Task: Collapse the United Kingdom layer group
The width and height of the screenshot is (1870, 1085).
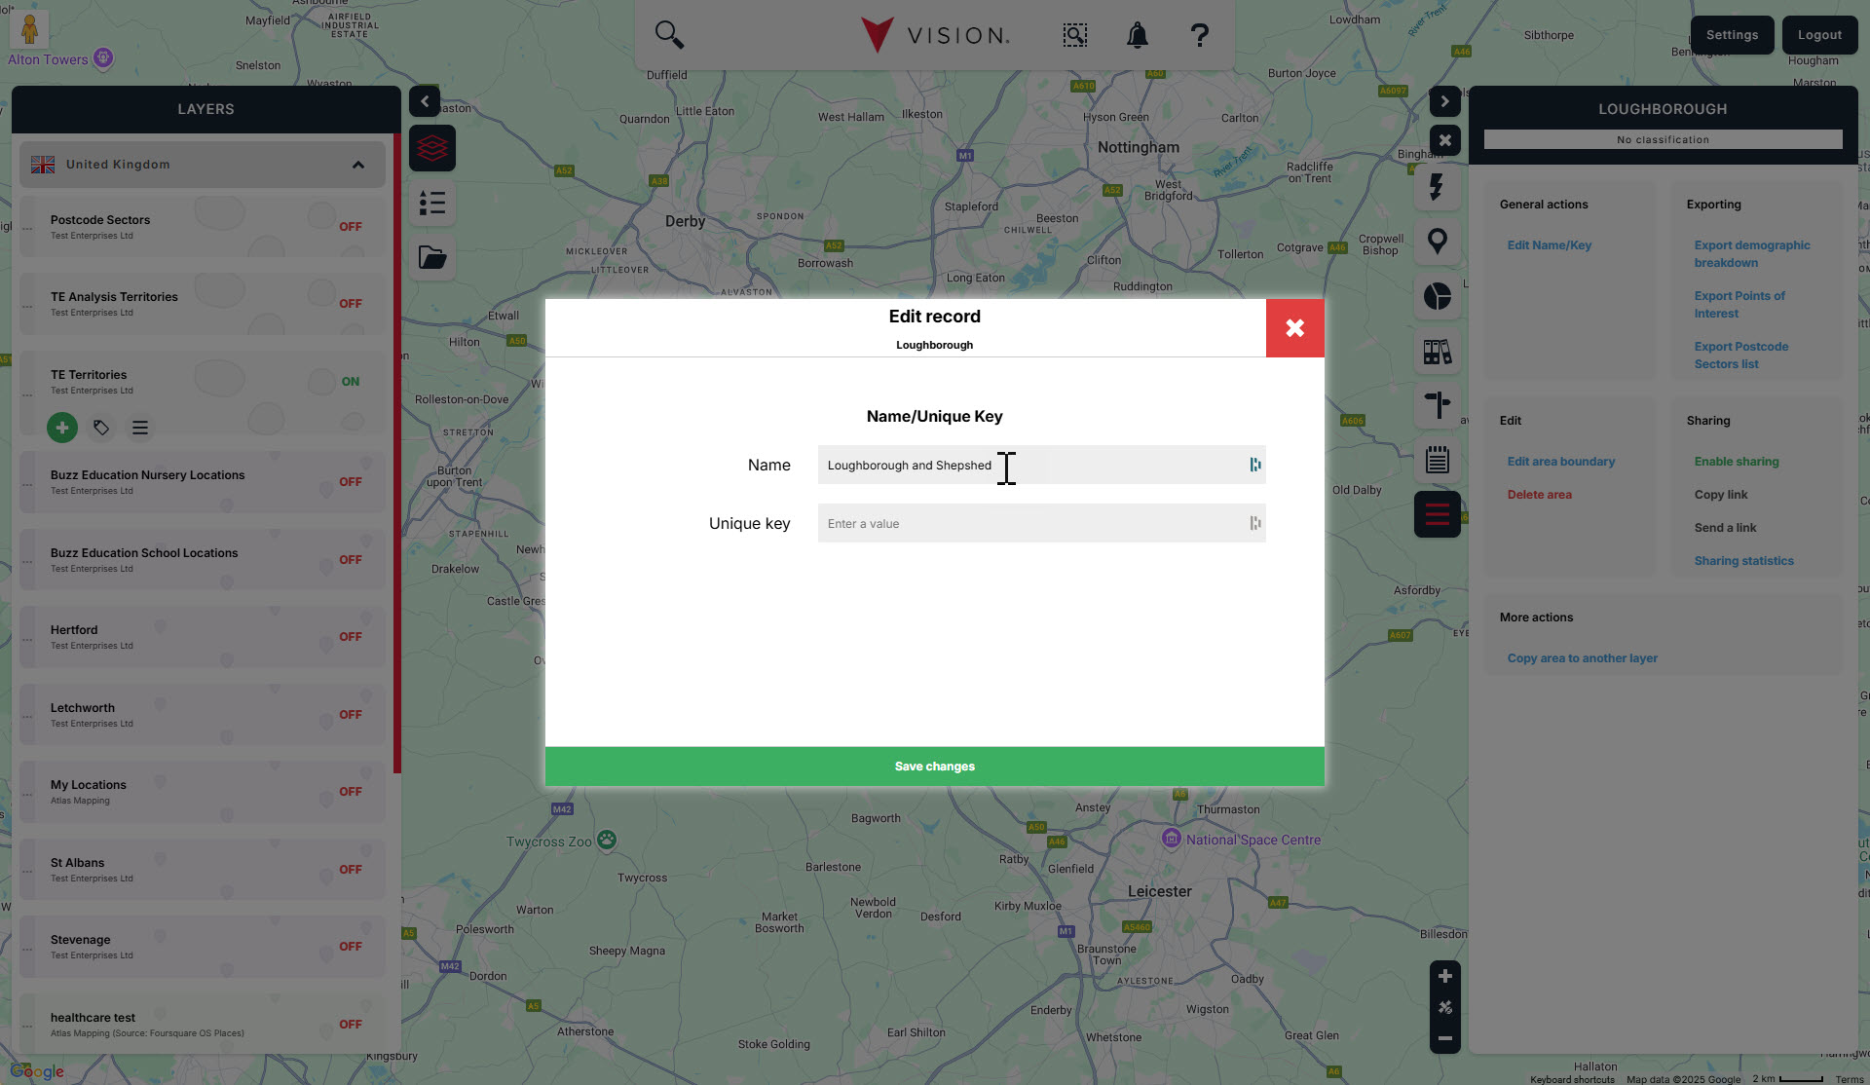Action: tap(358, 165)
